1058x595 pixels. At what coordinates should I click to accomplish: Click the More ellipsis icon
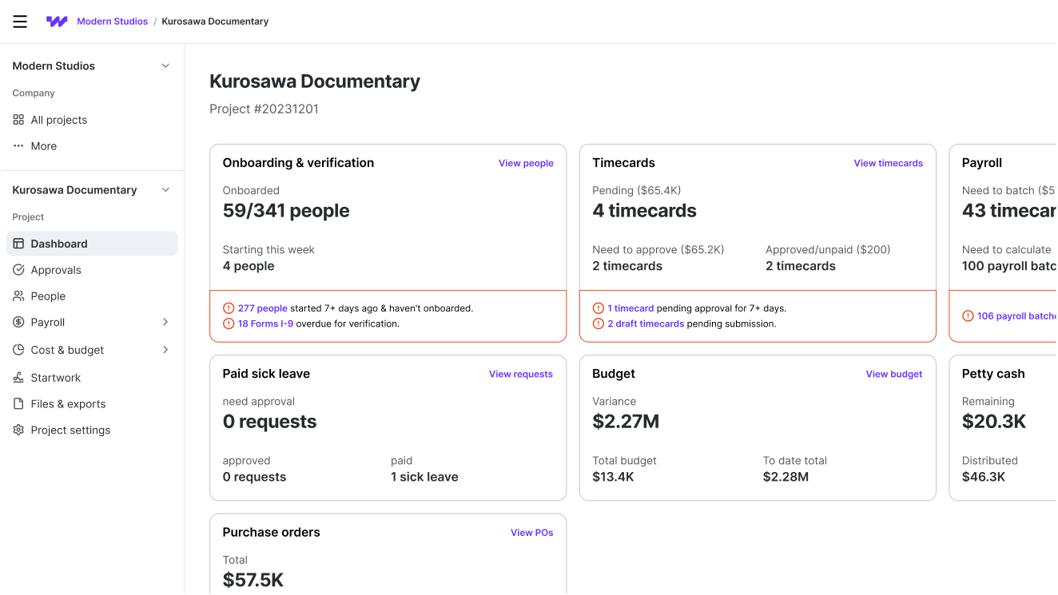(x=18, y=146)
